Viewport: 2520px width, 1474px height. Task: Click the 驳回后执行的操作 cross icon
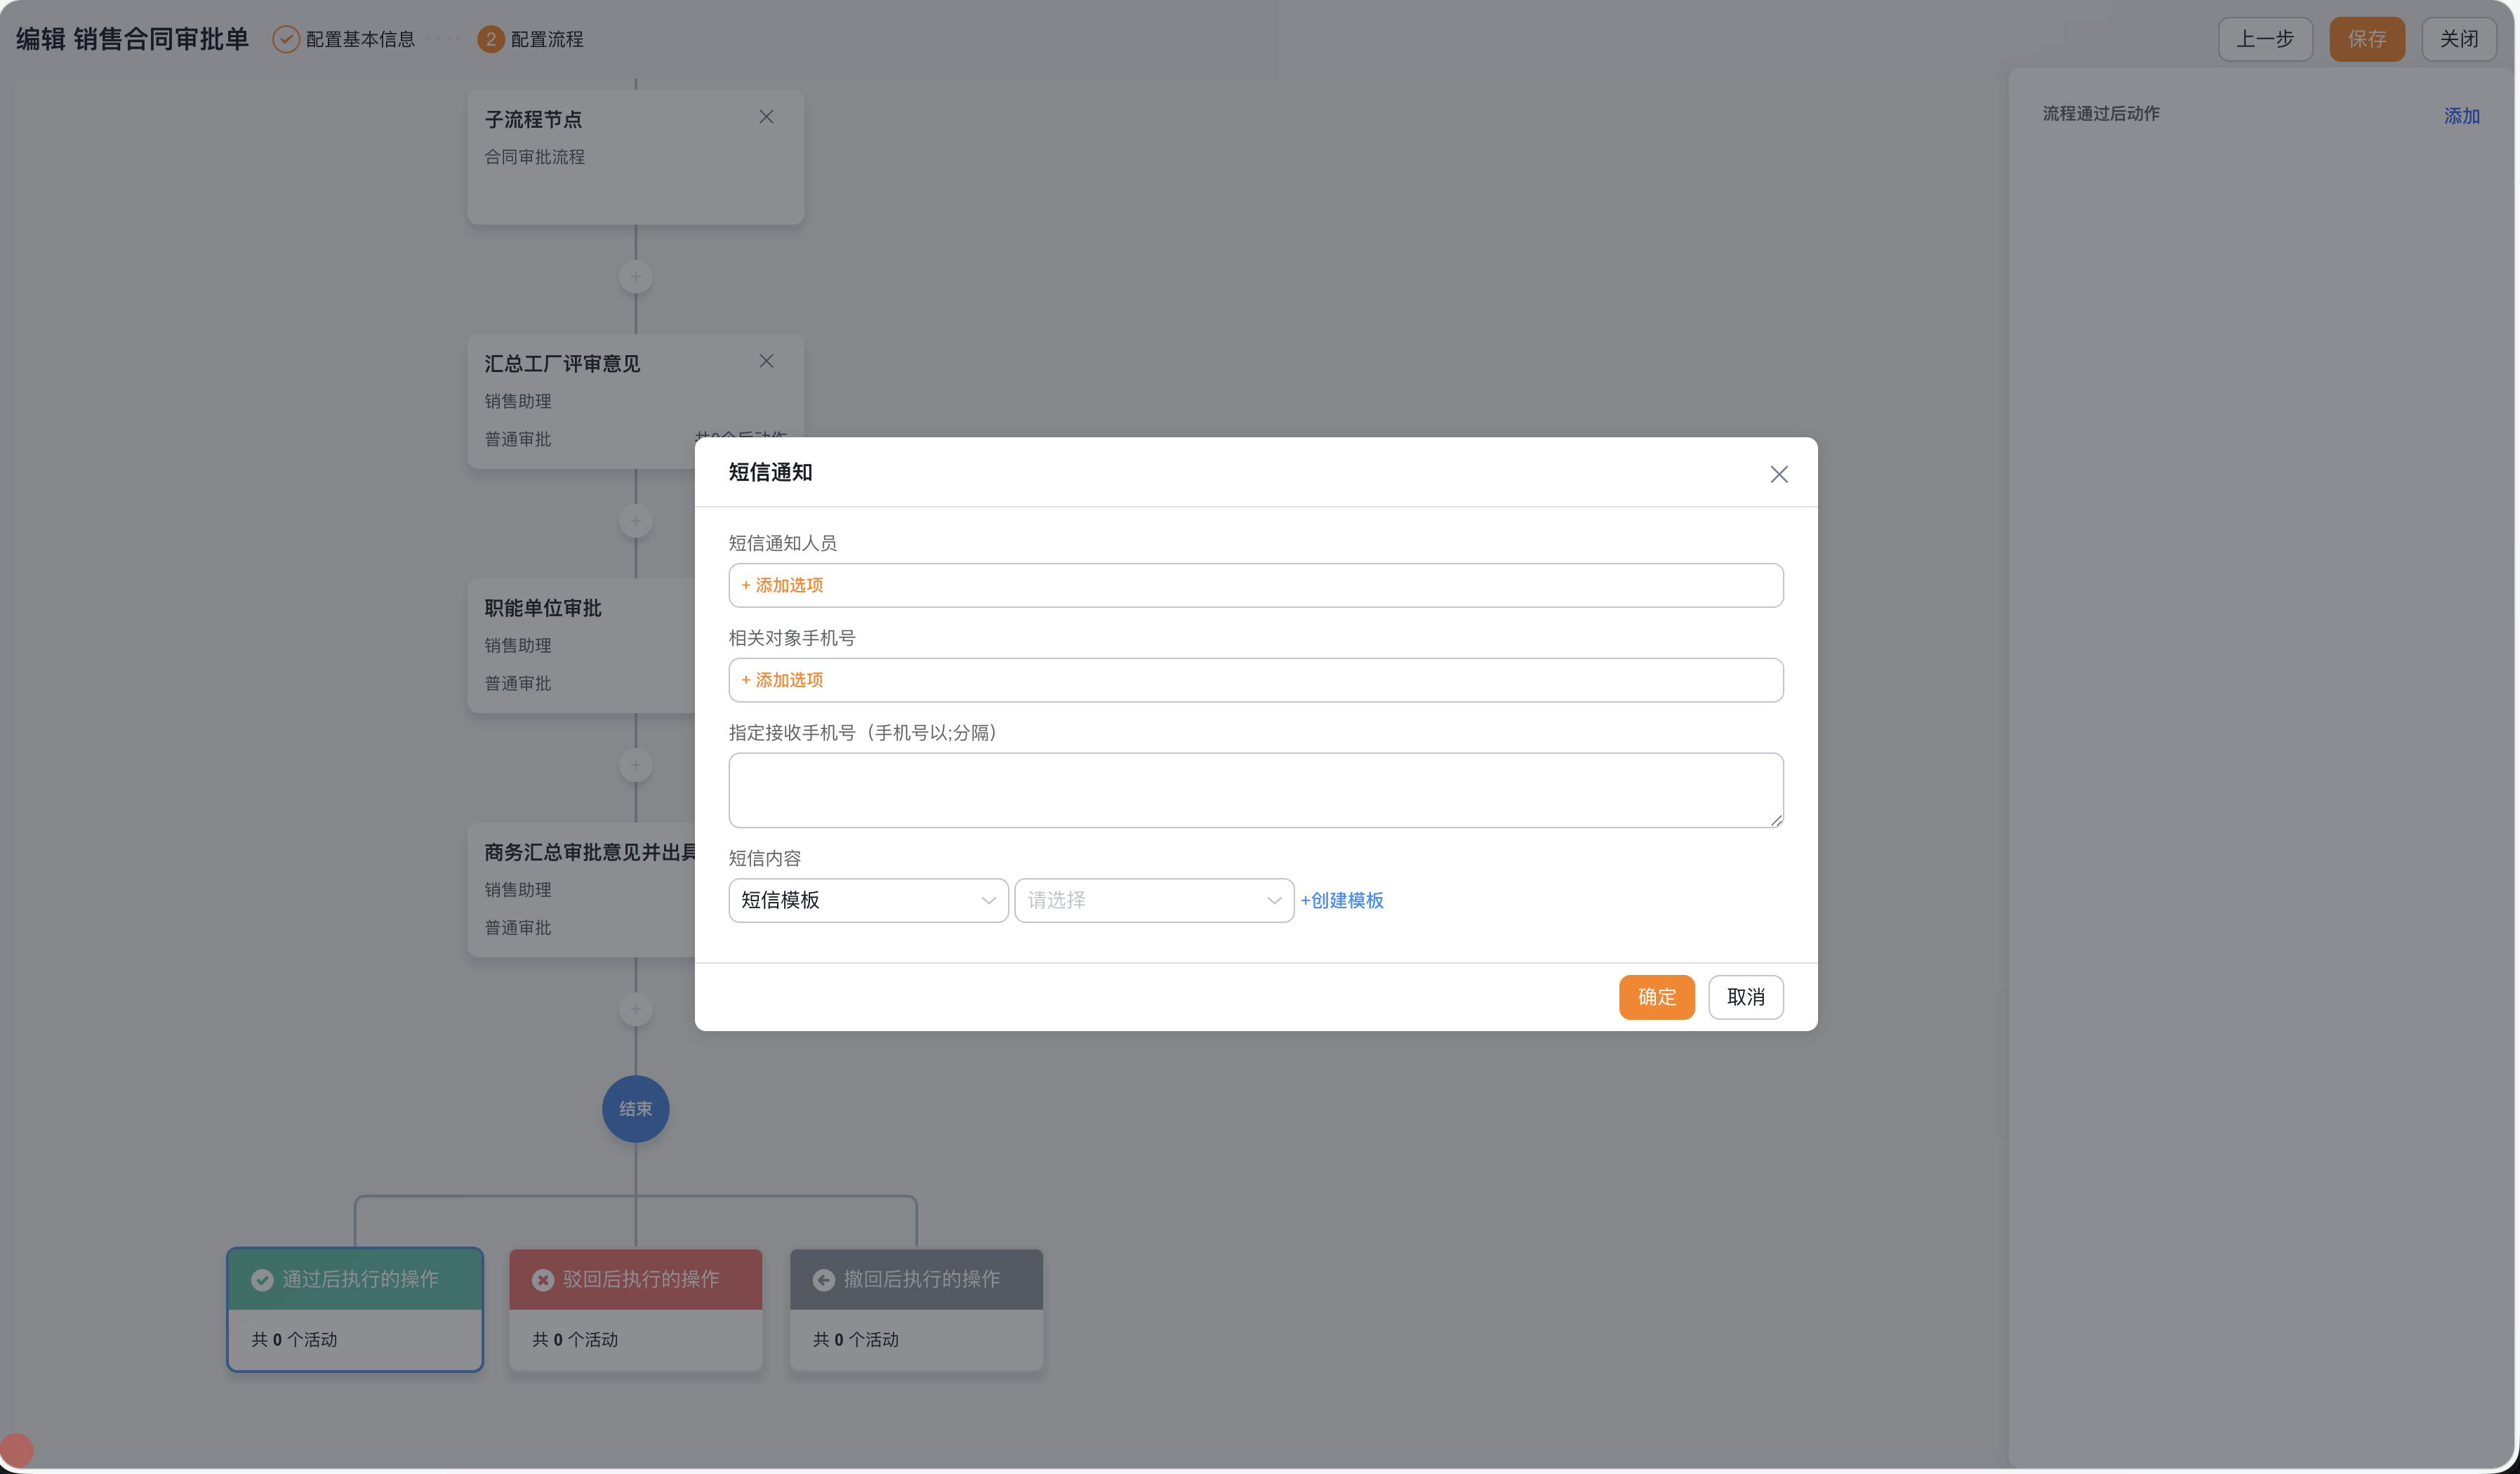tap(543, 1280)
